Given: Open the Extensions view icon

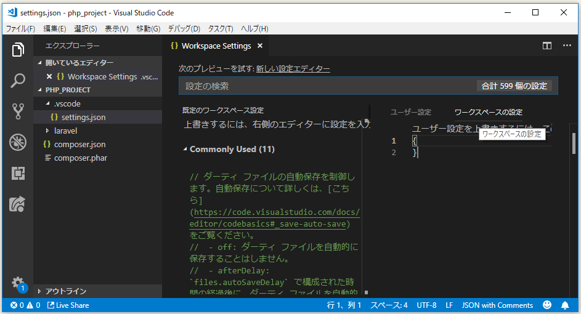Looking at the screenshot, I should pyautogui.click(x=18, y=173).
